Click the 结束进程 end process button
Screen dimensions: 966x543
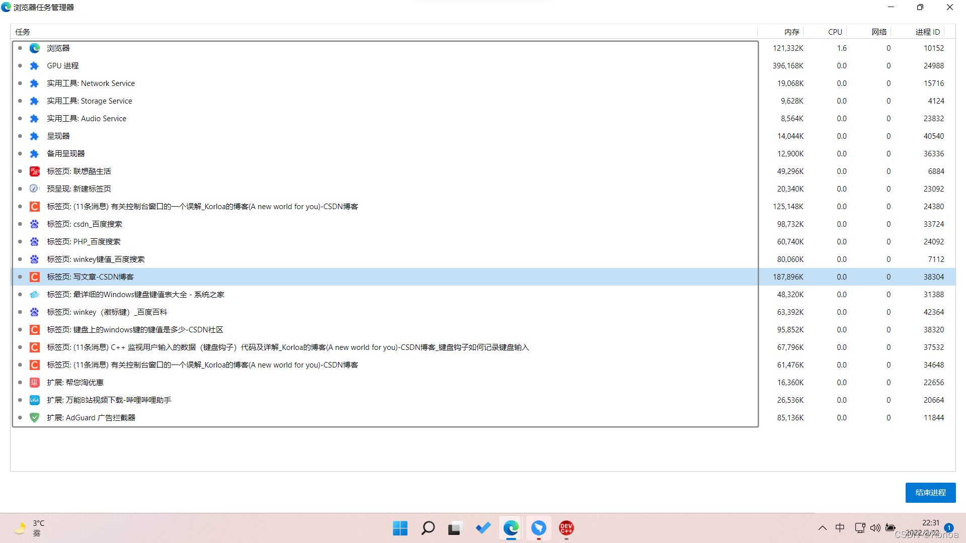tap(930, 493)
